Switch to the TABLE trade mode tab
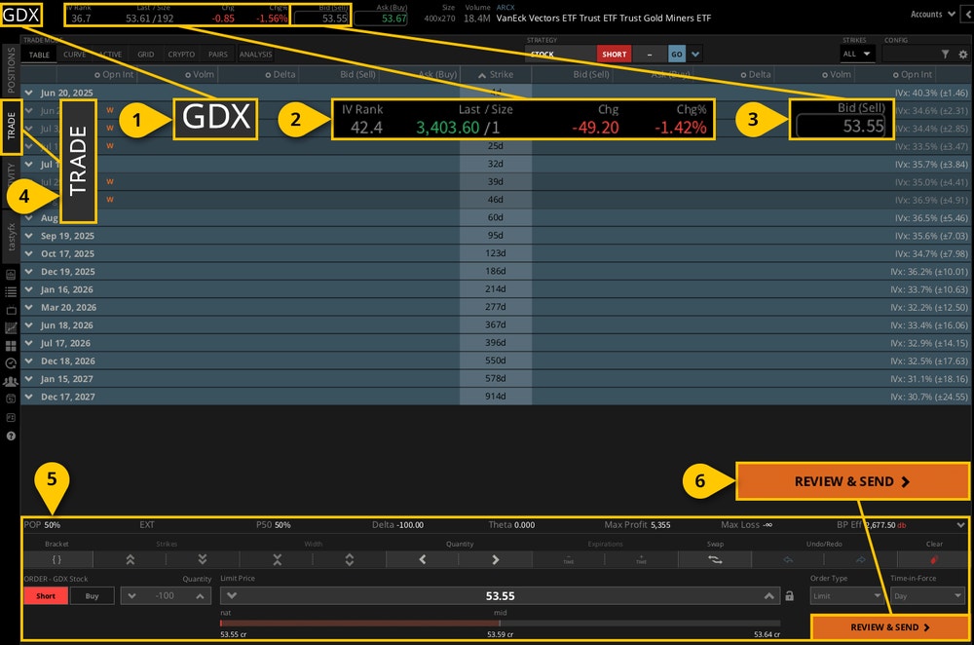 point(39,55)
